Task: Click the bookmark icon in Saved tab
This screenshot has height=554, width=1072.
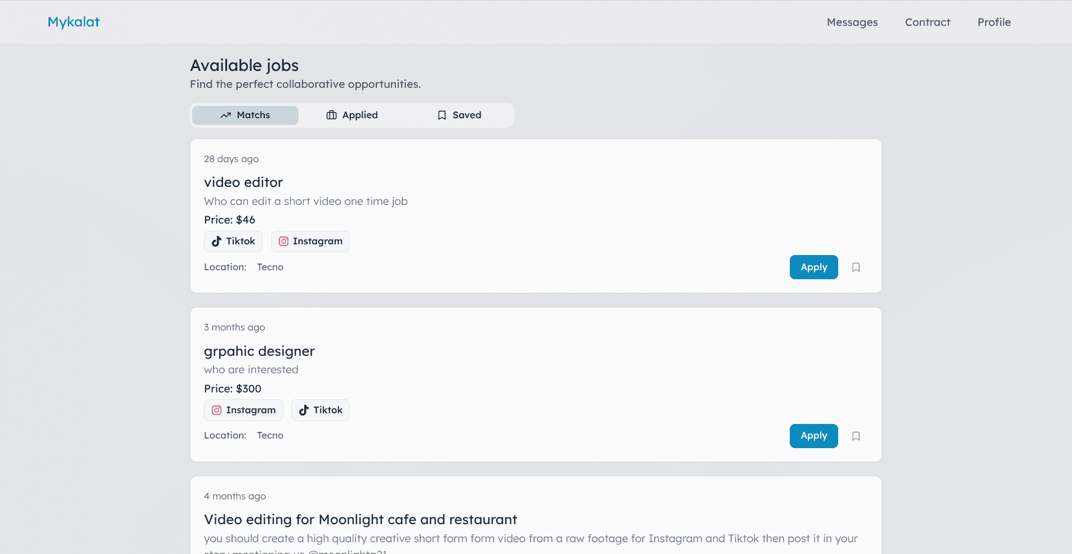Action: tap(442, 115)
